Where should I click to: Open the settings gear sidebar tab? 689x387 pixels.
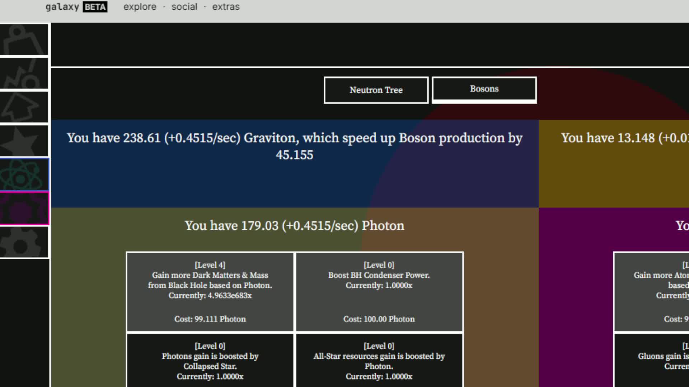(24, 242)
